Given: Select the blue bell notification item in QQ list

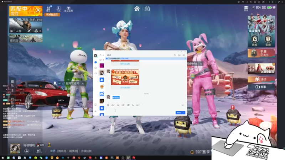Looking at the screenshot, I should pos(102,108).
